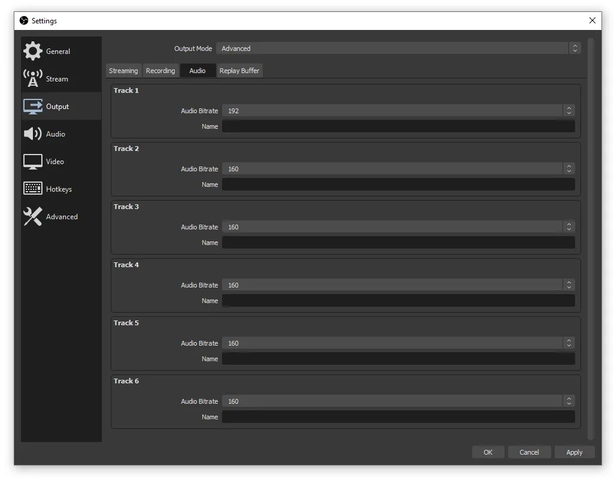Viewport: 614px width, 484px height.
Task: Click the Track 1 Name field
Action: (x=398, y=126)
